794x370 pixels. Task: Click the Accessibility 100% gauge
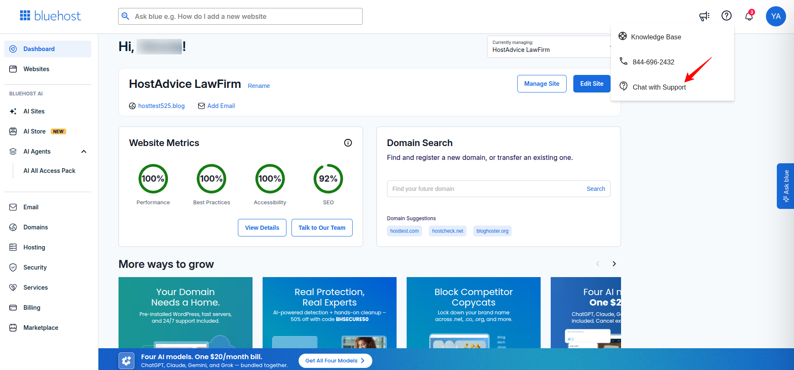[270, 179]
